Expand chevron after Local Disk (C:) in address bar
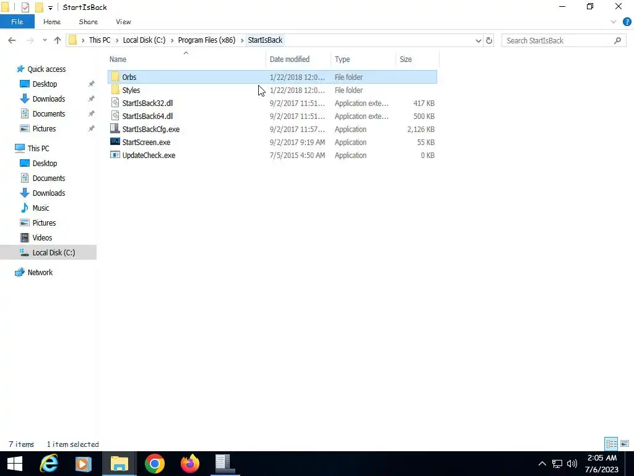The image size is (634, 476). [172, 40]
